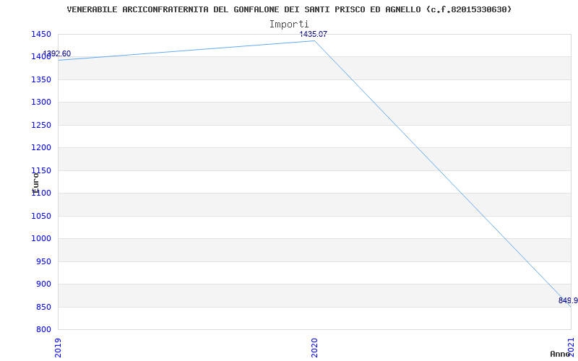This screenshot has height=361, width=578.
Task: Click the 2021 x-axis year label
Action: click(571, 347)
